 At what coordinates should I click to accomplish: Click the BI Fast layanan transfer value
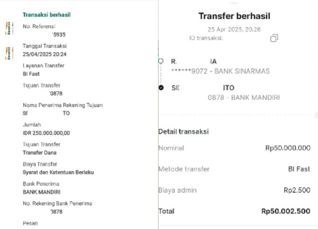31,74
